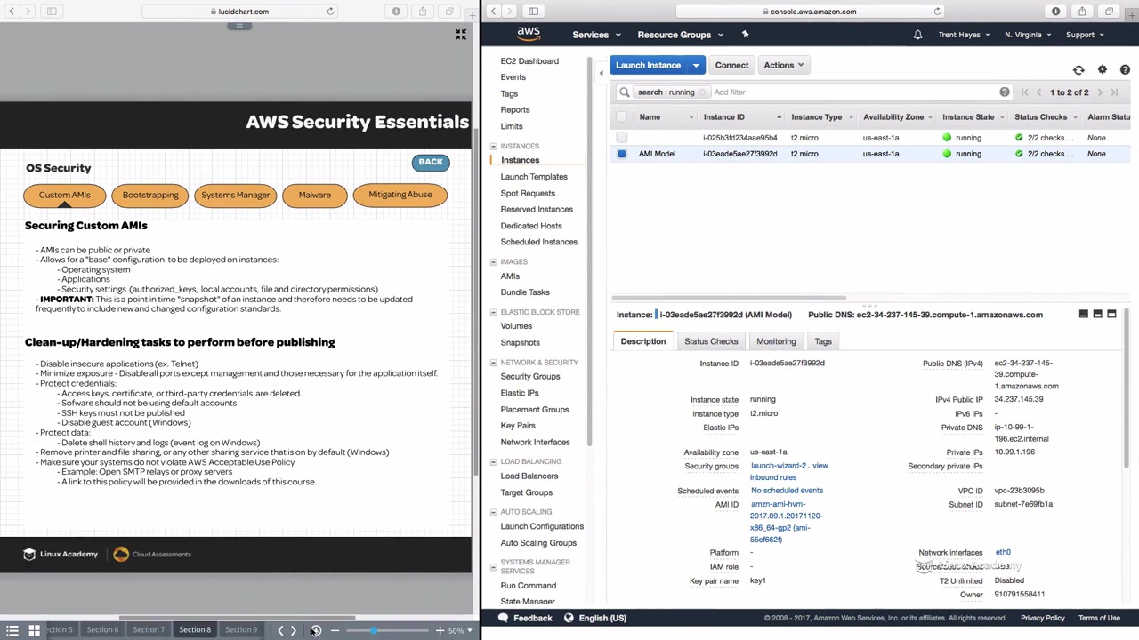Show the sidebar in the AWS Safari window

[533, 12]
